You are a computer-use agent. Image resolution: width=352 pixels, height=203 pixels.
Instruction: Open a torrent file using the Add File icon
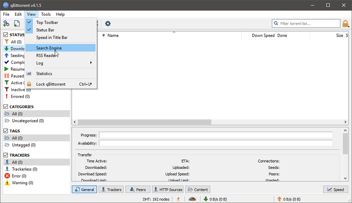coord(17,23)
